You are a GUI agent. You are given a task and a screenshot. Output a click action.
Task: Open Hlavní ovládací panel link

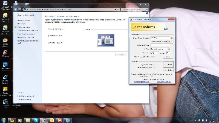pos(25,15)
